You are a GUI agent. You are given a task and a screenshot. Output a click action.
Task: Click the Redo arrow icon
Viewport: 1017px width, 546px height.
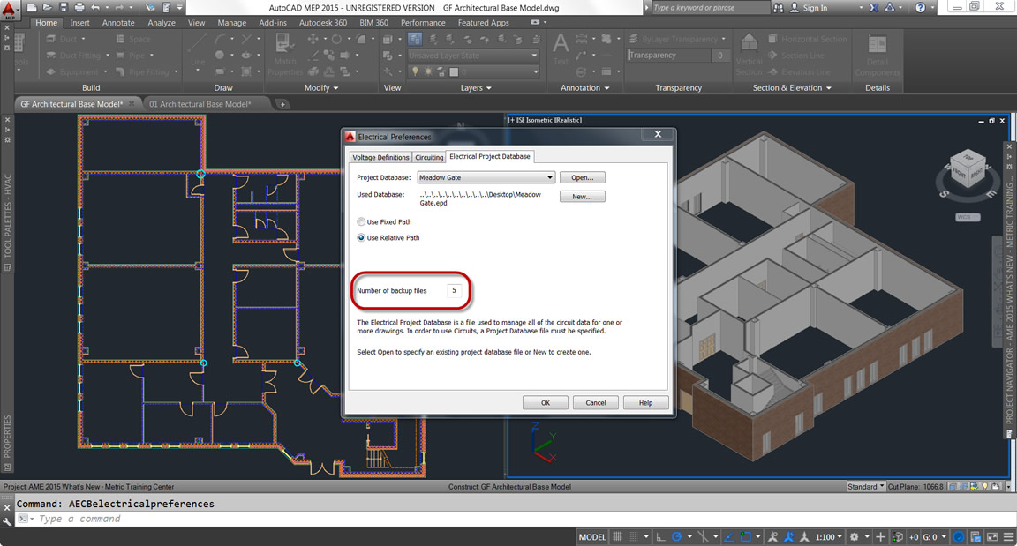[x=120, y=8]
